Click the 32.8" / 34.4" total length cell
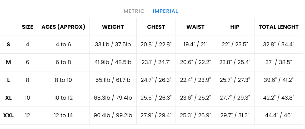This screenshot has width=305, height=129. (x=279, y=44)
